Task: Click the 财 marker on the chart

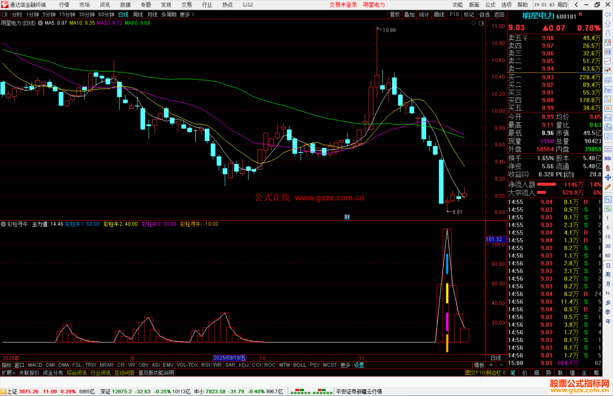Action: pos(347,217)
